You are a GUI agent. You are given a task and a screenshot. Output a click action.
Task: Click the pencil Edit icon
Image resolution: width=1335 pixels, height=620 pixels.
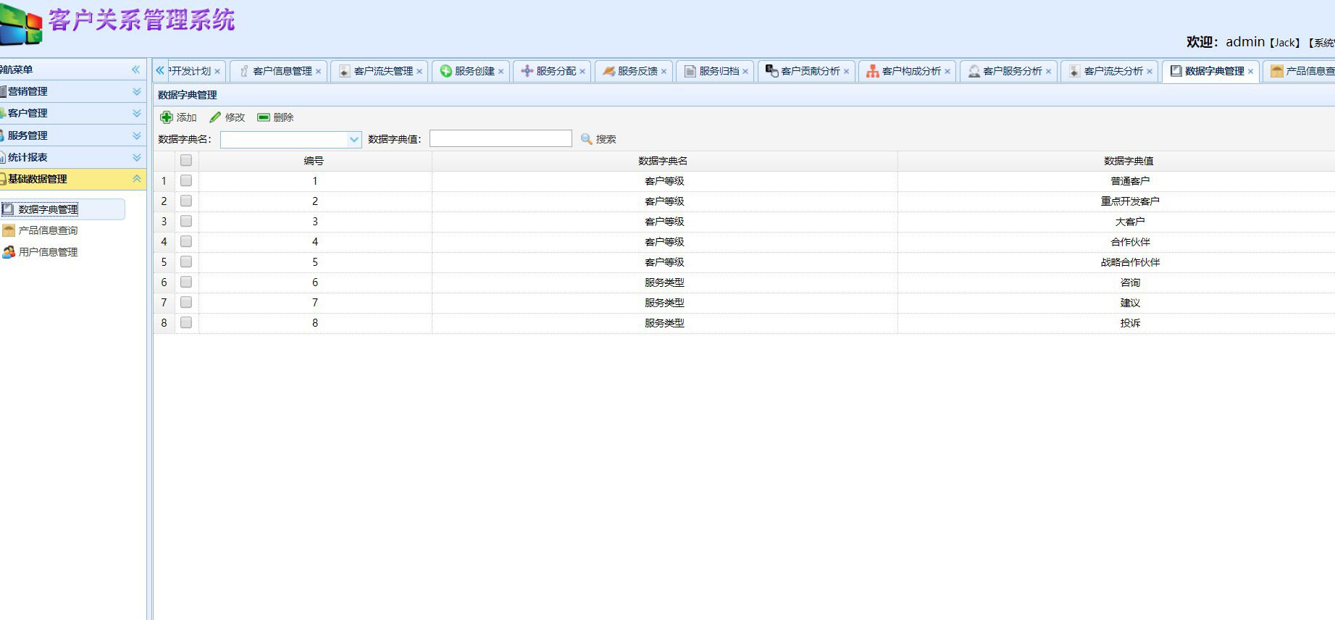click(215, 117)
